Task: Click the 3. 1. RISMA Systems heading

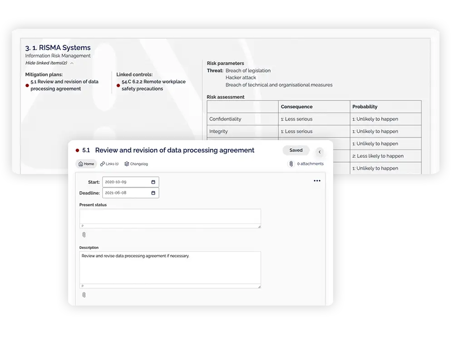Action: coord(58,48)
